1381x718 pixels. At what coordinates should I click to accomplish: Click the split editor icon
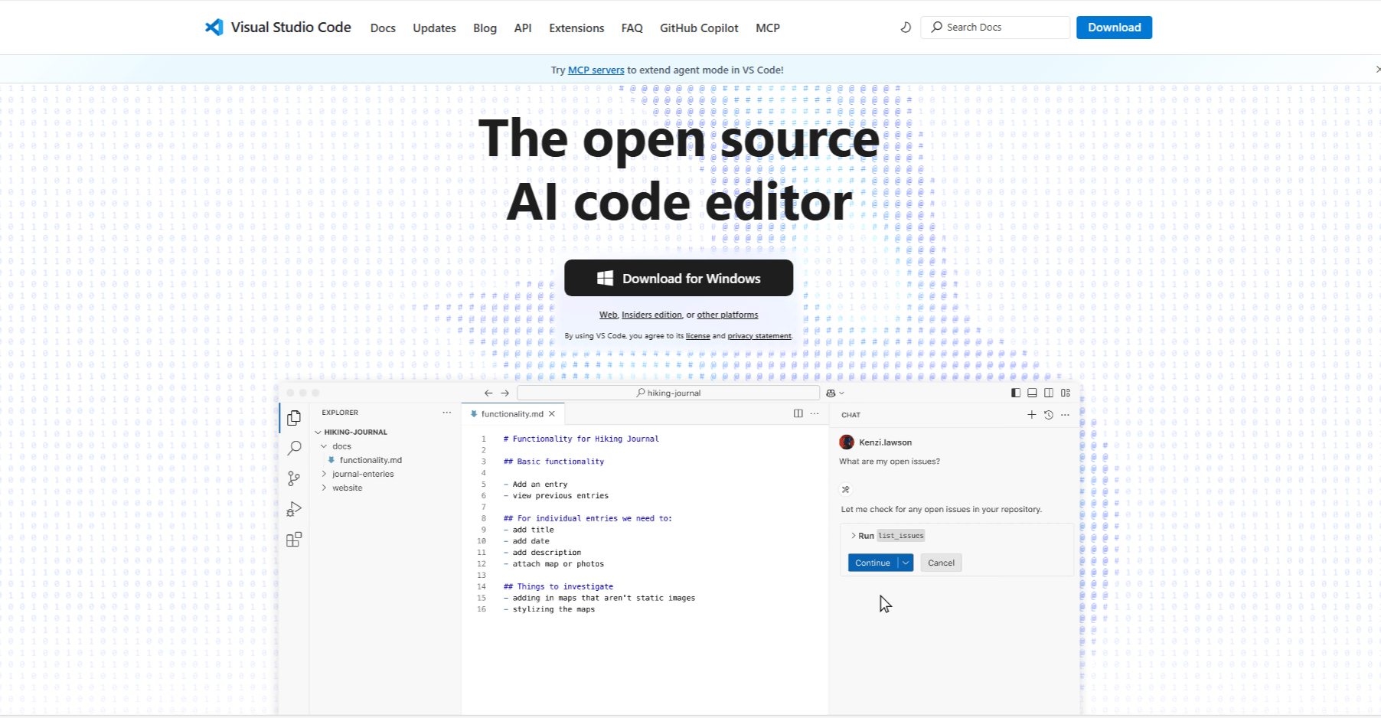tap(798, 413)
